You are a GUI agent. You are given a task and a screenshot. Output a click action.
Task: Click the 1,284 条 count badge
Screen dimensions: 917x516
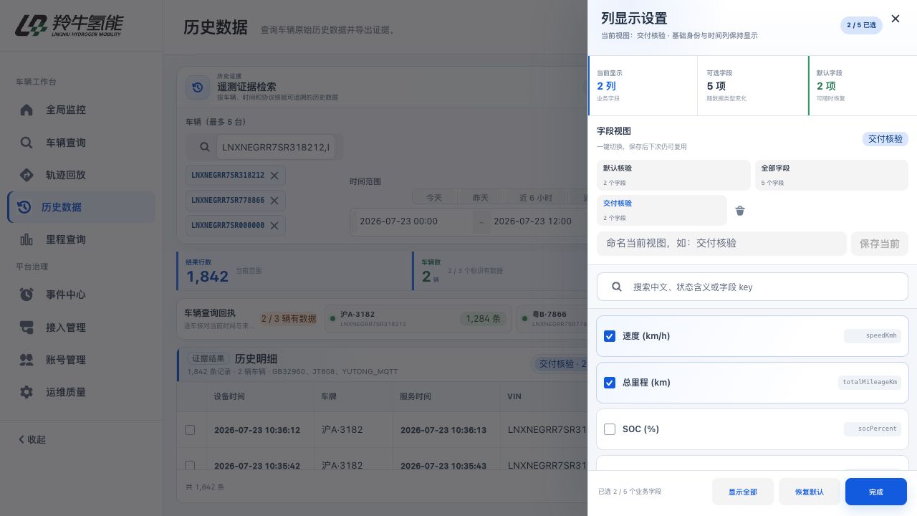pyautogui.click(x=484, y=319)
